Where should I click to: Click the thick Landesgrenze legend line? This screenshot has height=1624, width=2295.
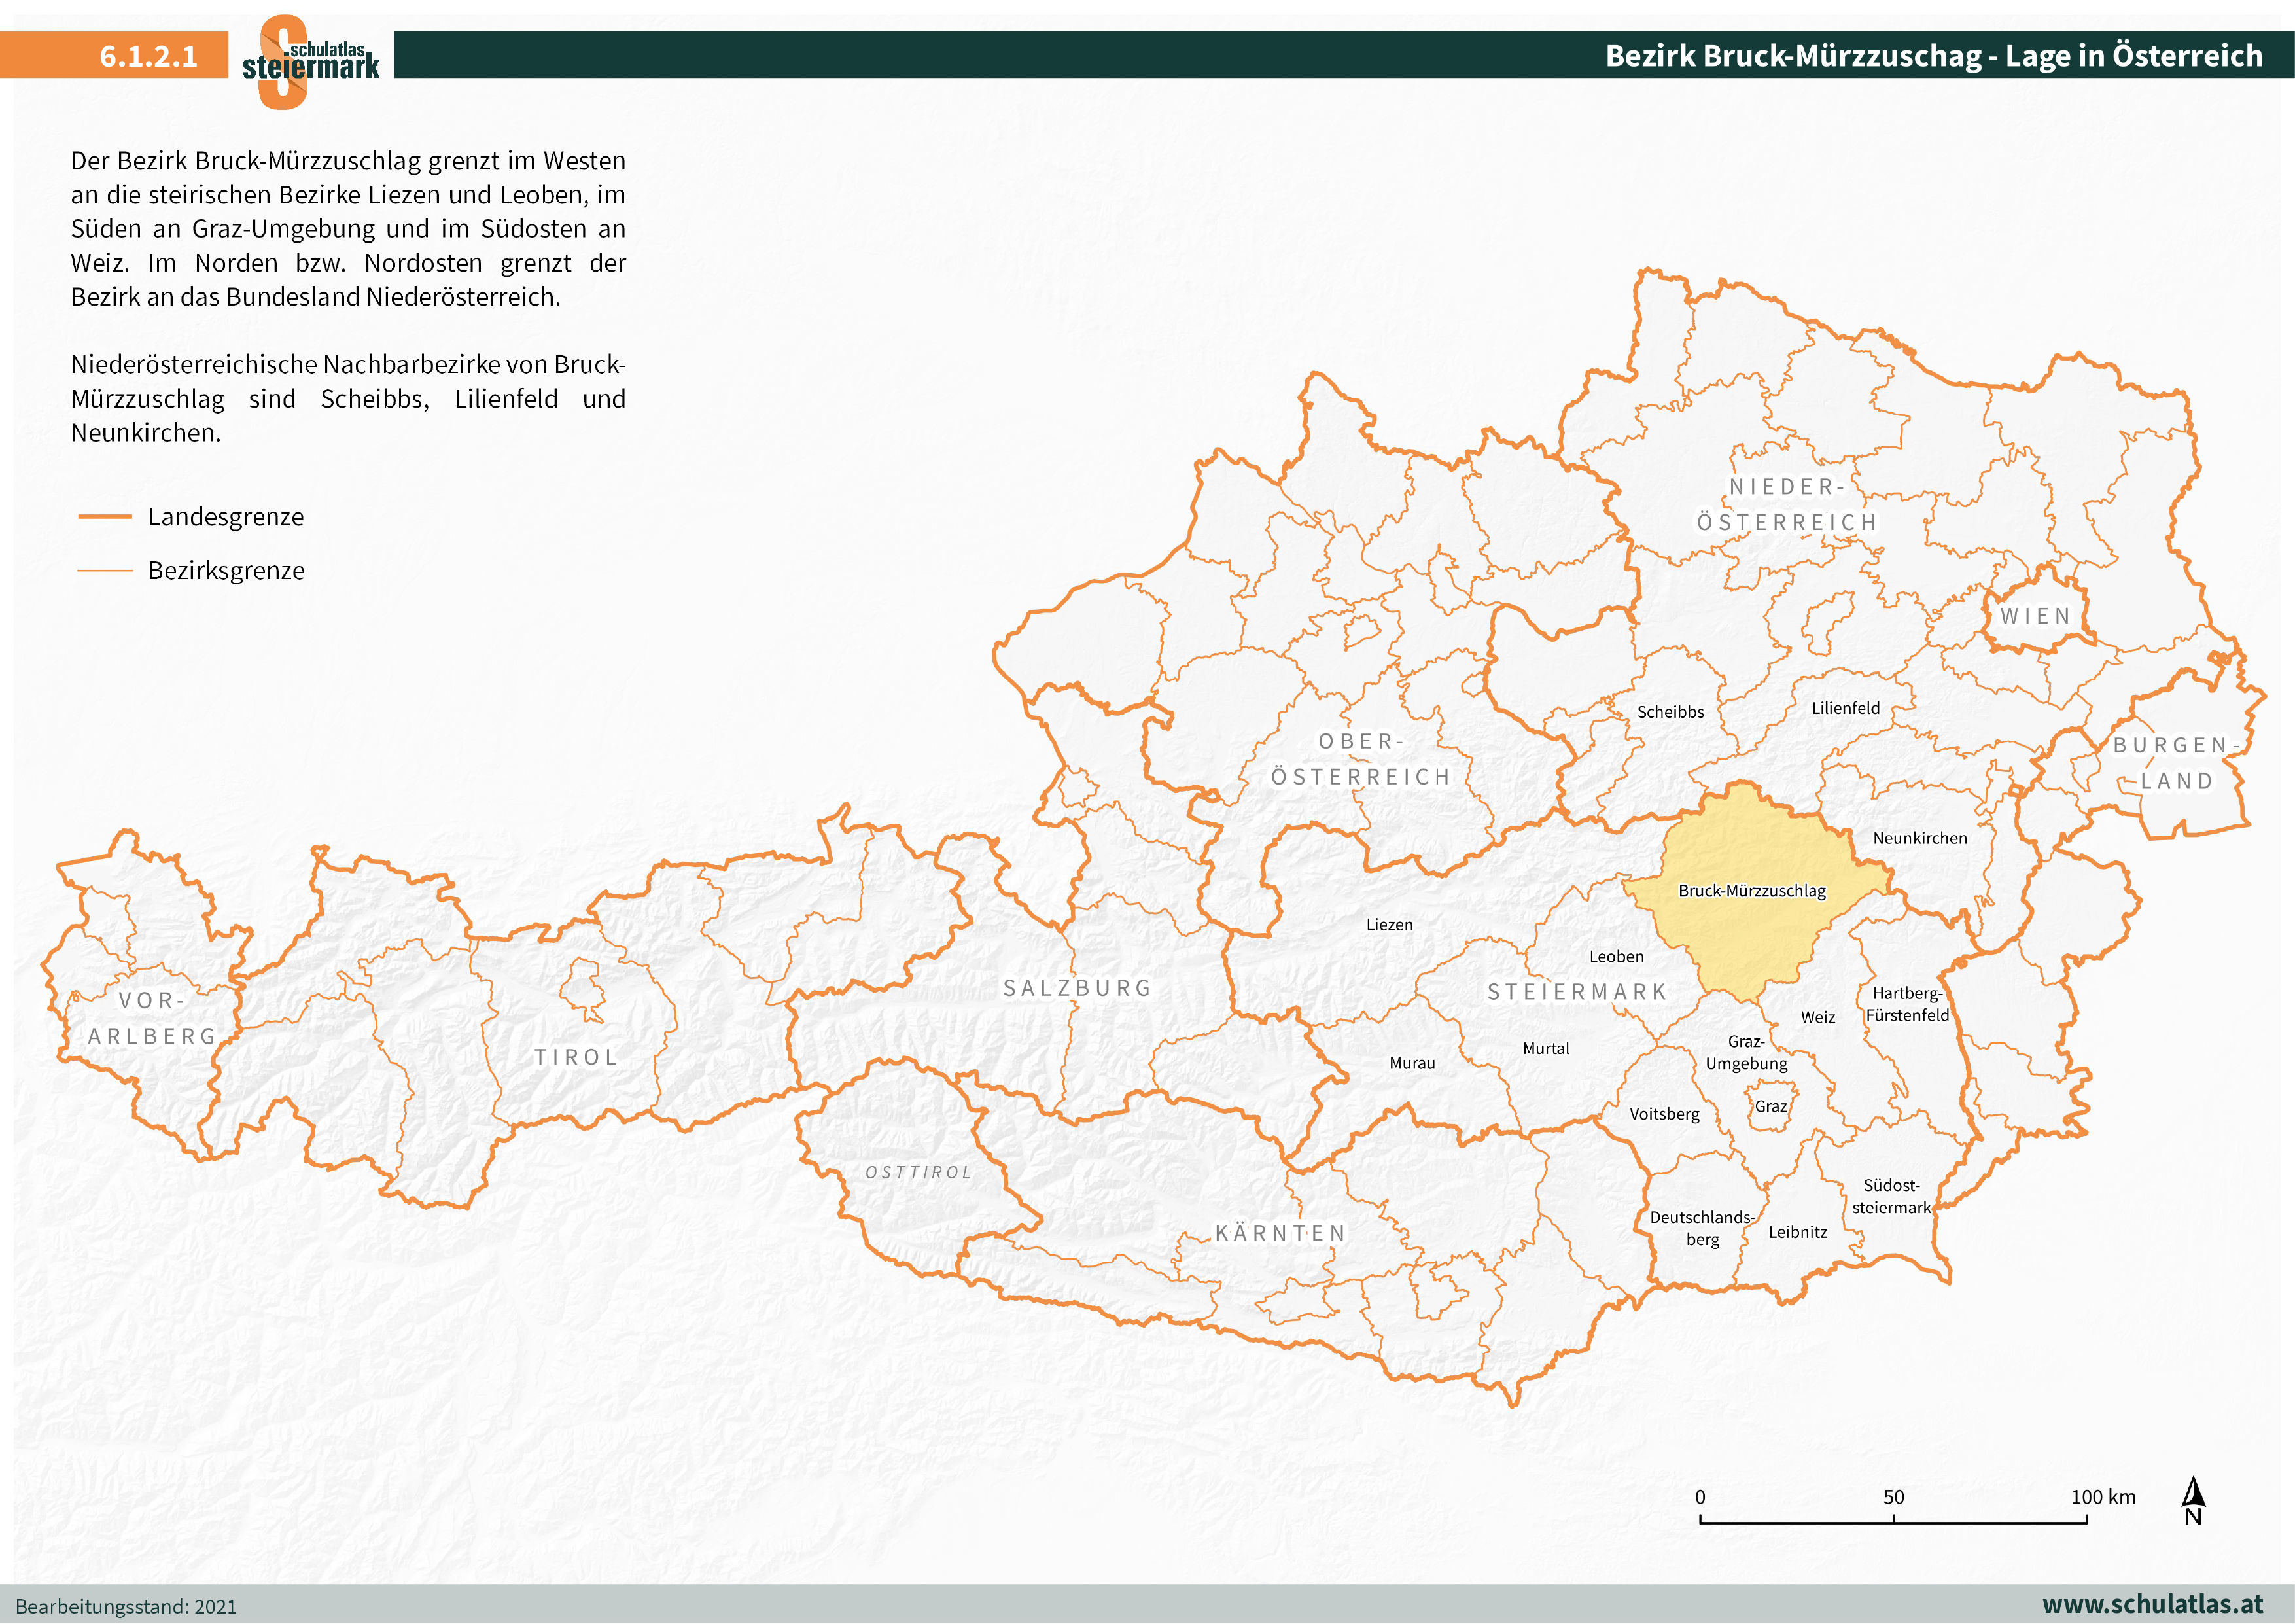point(105,517)
